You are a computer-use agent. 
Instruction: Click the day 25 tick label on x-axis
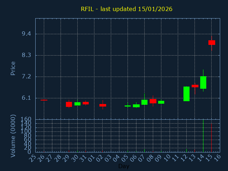(x=33, y=158)
